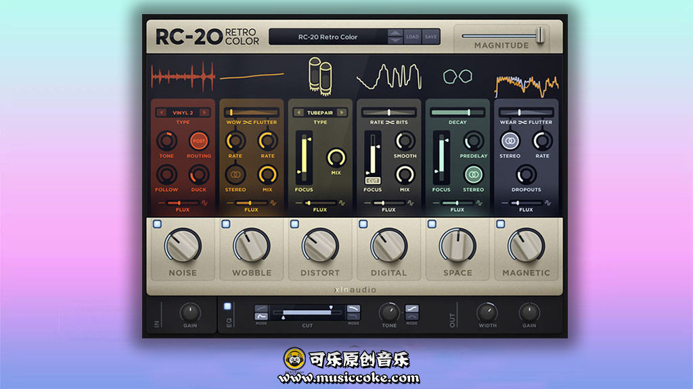Screen dimensions: 693x389
Task: Toggle the Wobble module STEREO rings button
Action: pyautogui.click(x=235, y=175)
